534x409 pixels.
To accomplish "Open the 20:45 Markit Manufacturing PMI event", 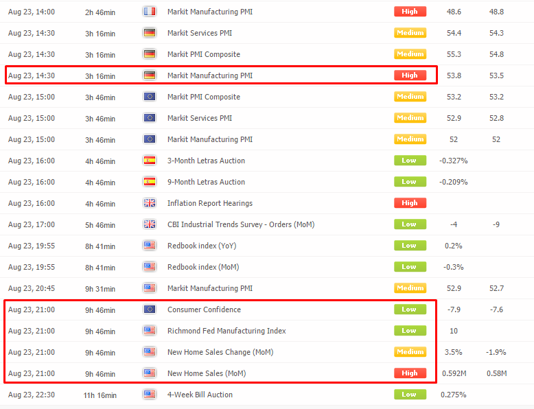I will pyautogui.click(x=210, y=288).
